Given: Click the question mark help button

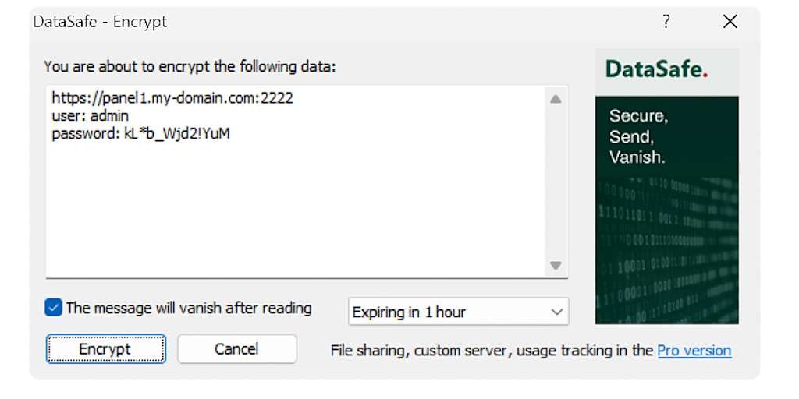Looking at the screenshot, I should coord(666,22).
